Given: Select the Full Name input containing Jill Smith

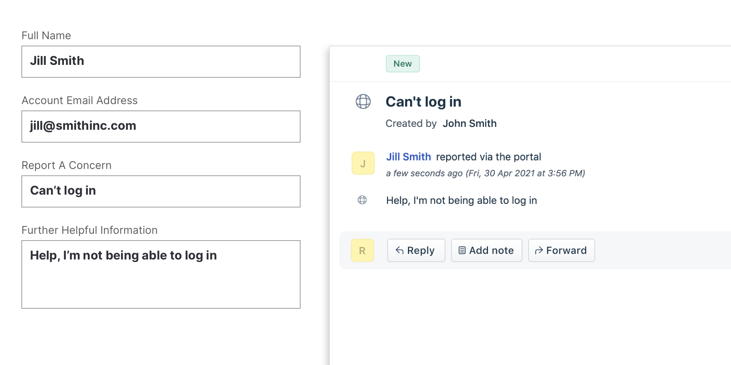Looking at the screenshot, I should click(x=161, y=61).
